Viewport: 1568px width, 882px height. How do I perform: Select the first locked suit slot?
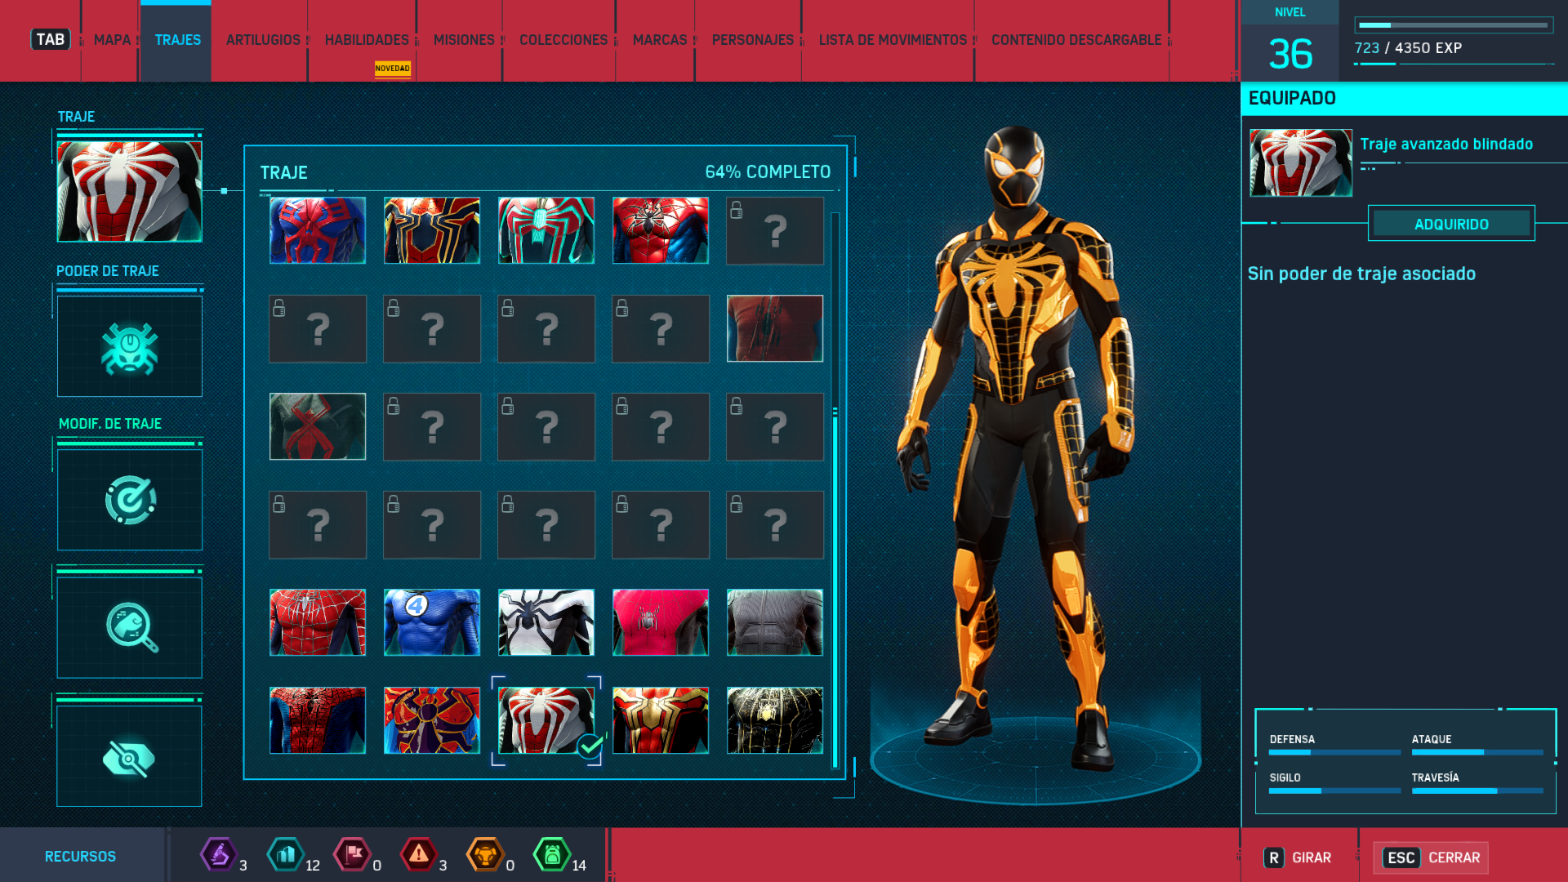point(775,230)
